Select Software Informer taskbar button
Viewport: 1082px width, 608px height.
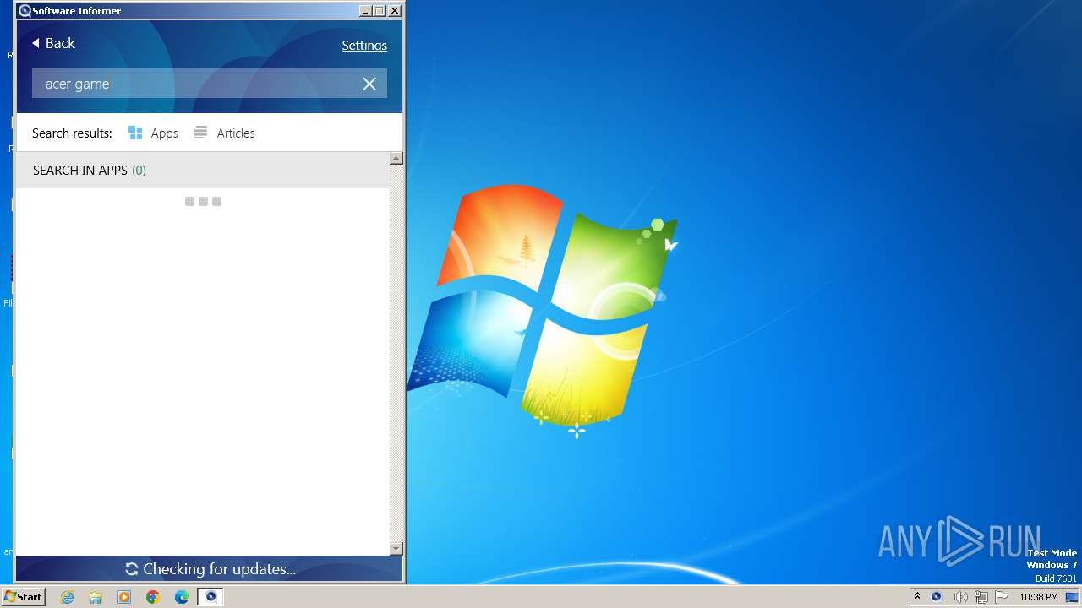210,597
